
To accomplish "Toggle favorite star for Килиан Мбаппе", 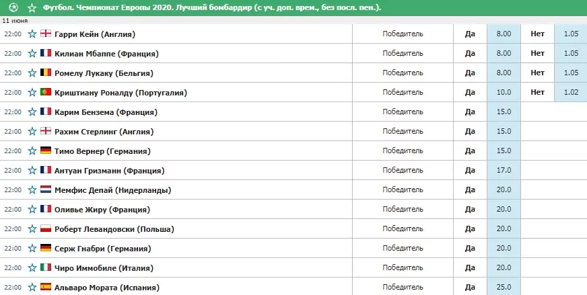I will click(x=32, y=54).
